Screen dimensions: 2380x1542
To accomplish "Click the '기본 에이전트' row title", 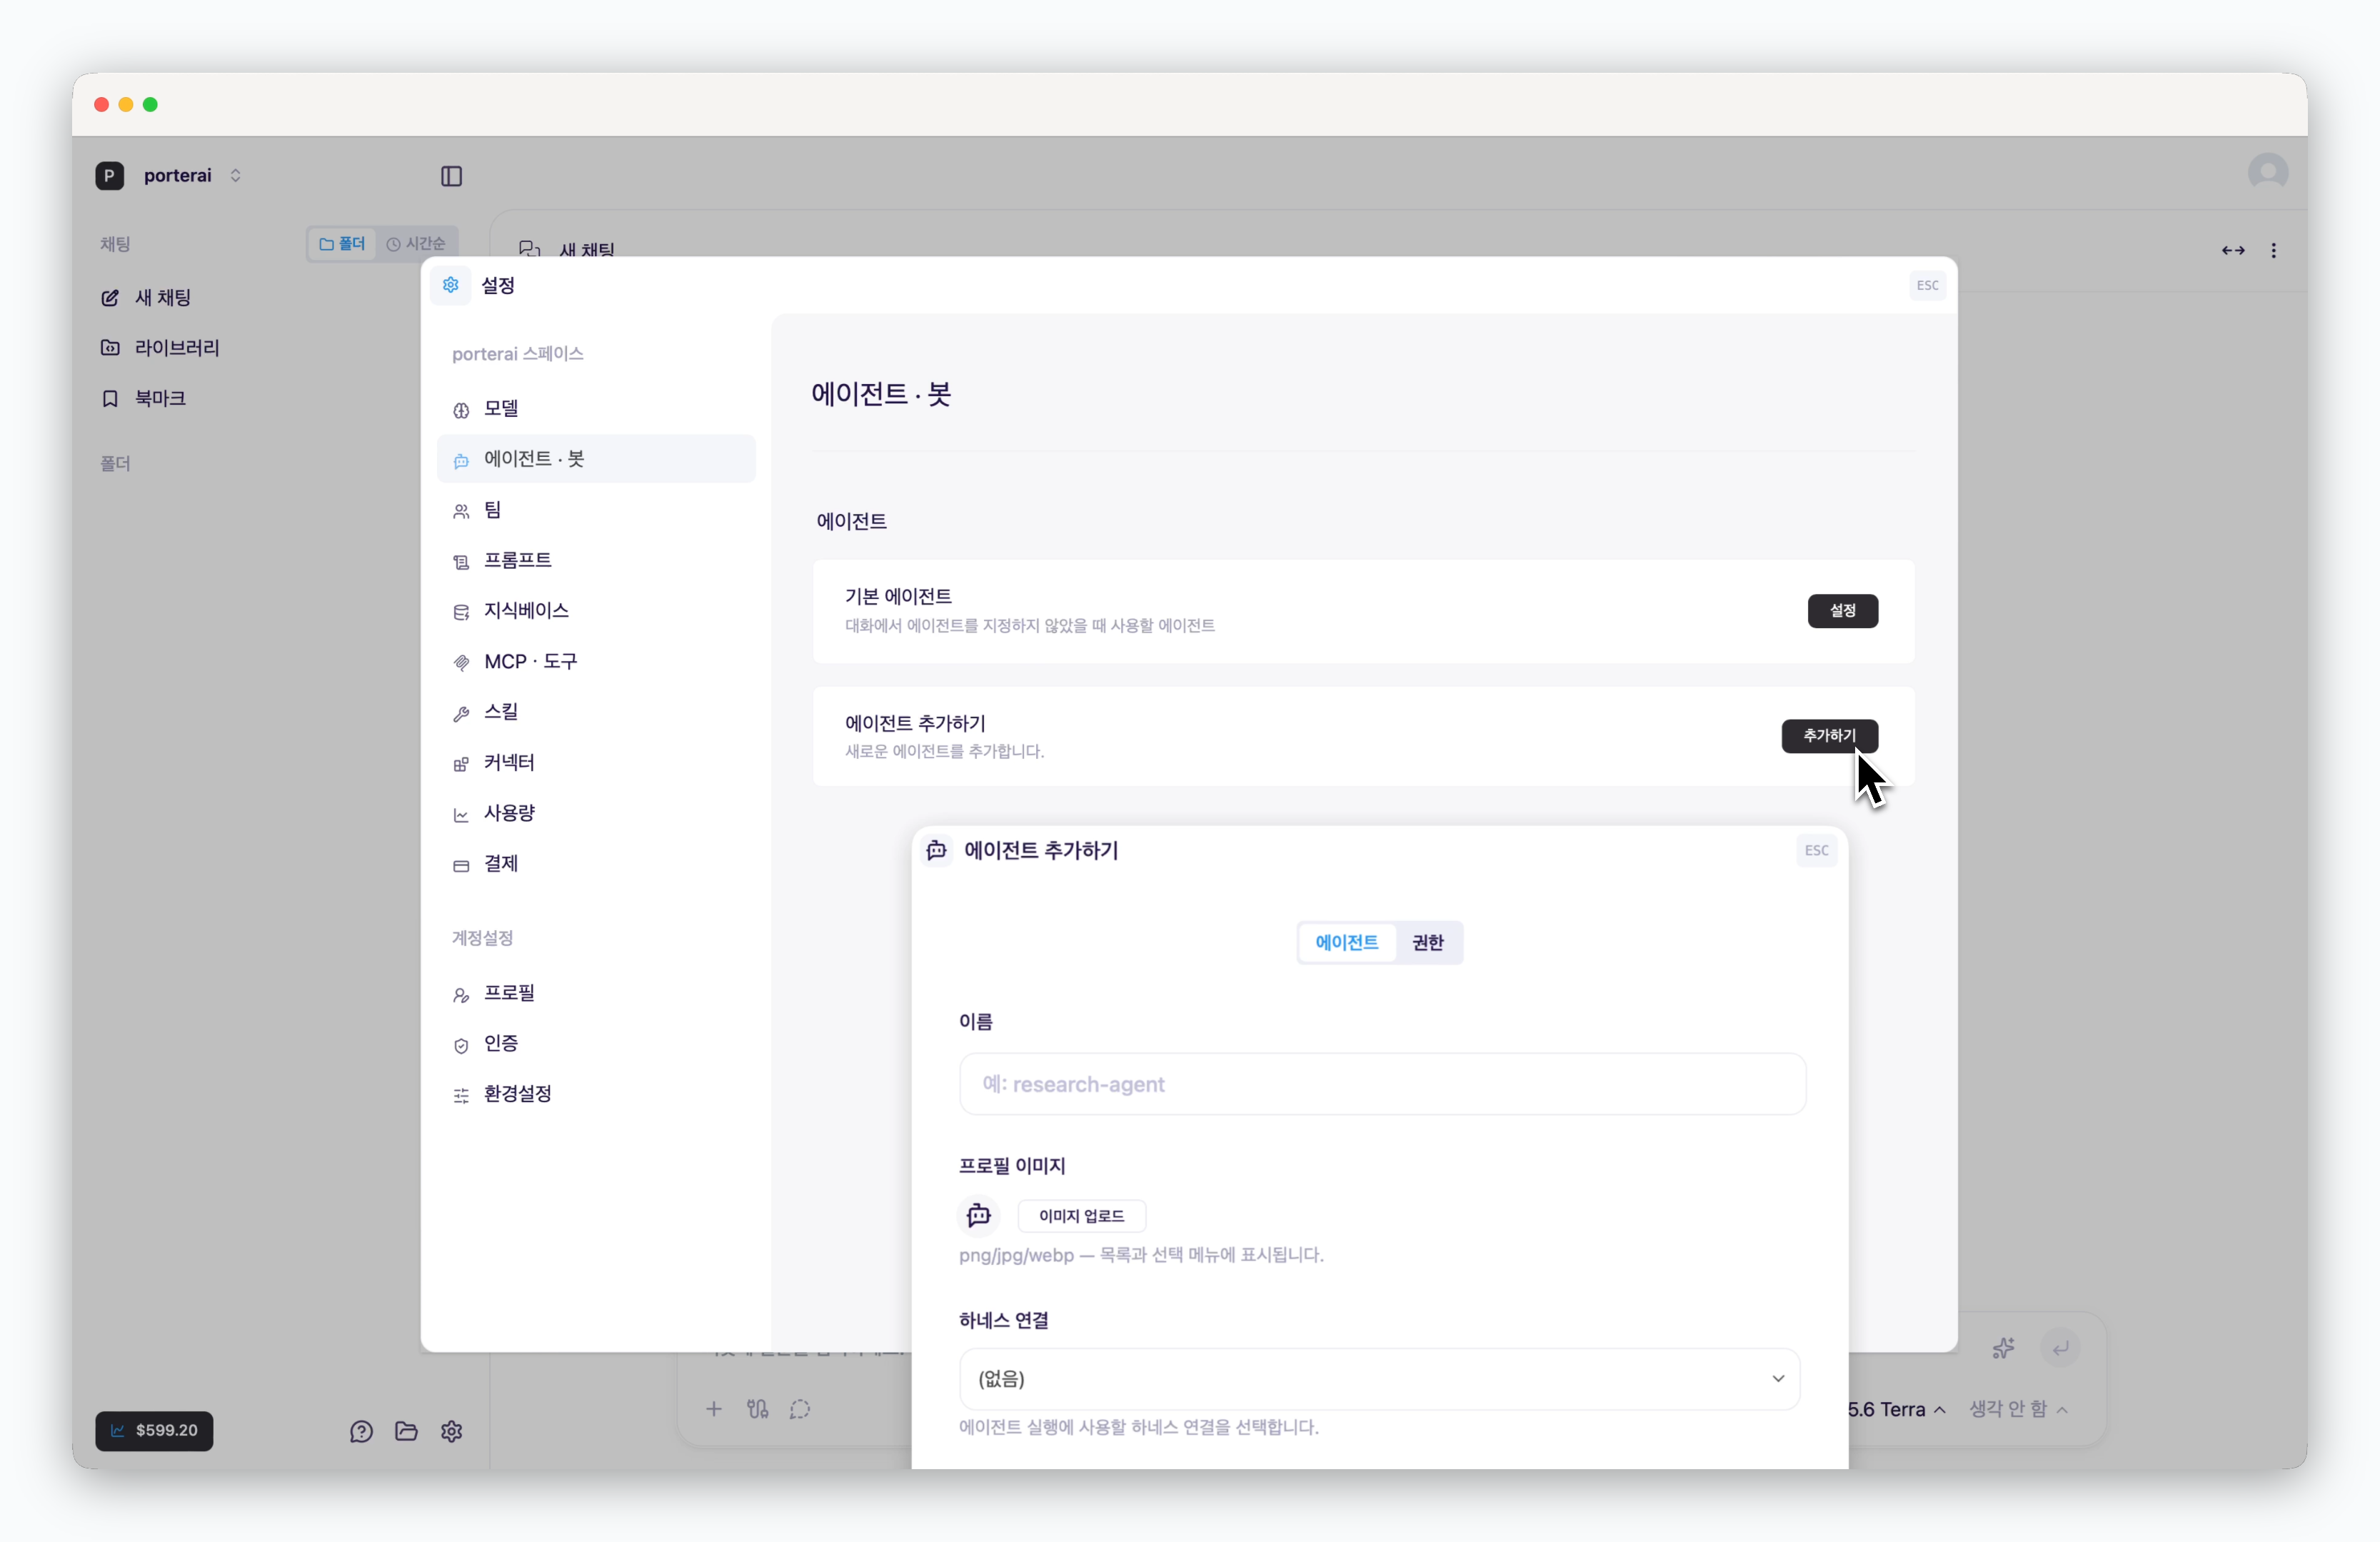I will (x=898, y=597).
